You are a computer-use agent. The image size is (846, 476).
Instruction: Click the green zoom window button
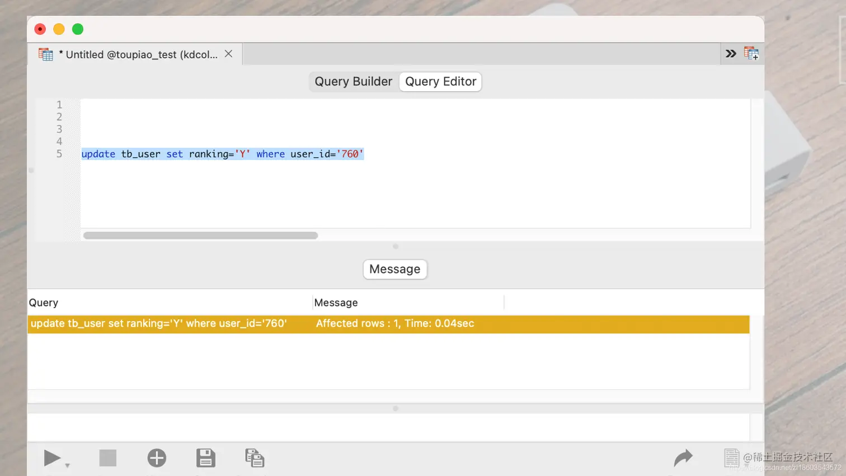tap(78, 29)
